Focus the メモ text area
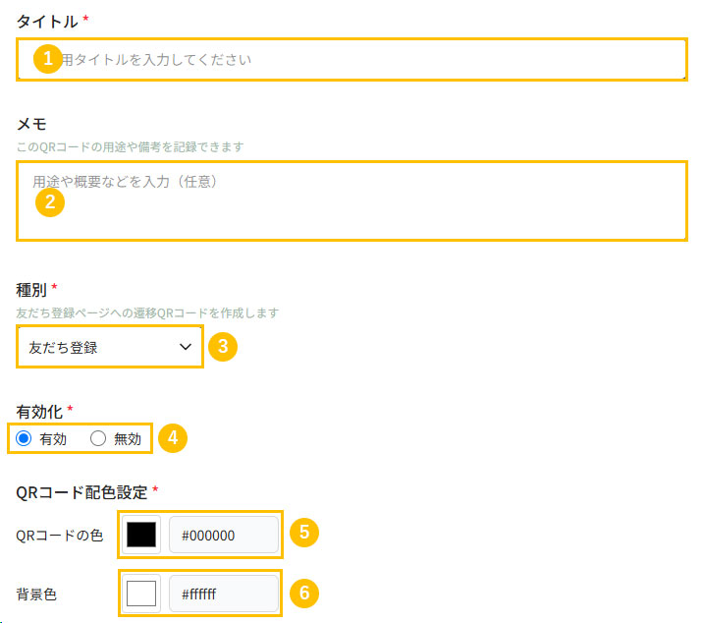The image size is (702, 623). pyautogui.click(x=351, y=200)
